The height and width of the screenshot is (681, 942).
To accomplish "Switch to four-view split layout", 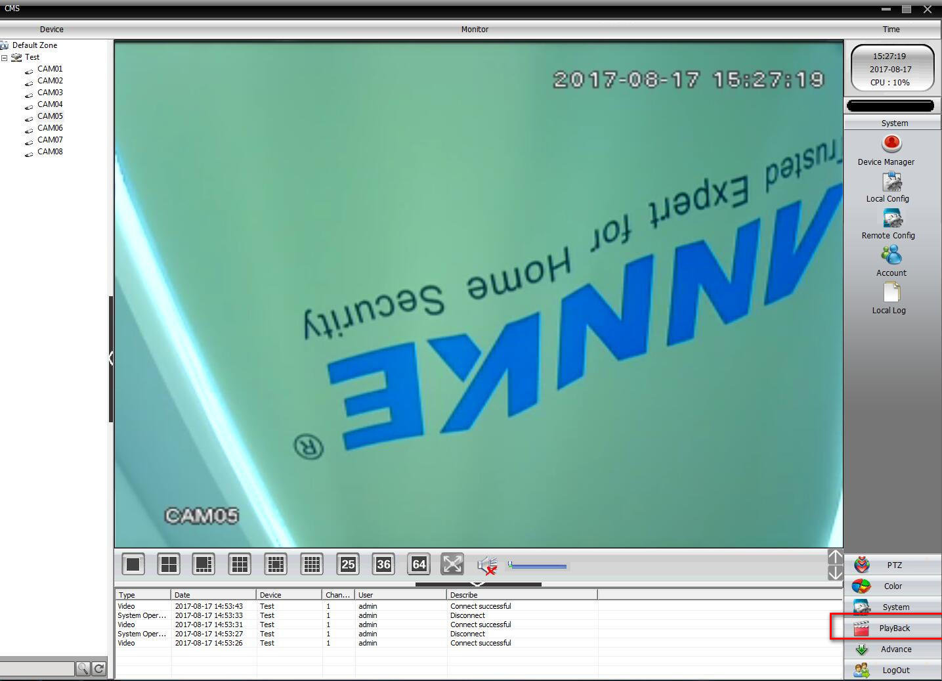I will (169, 564).
